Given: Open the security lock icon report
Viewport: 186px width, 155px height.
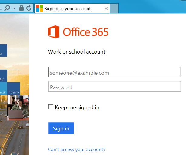Looking at the screenshot, I should 22,8.
